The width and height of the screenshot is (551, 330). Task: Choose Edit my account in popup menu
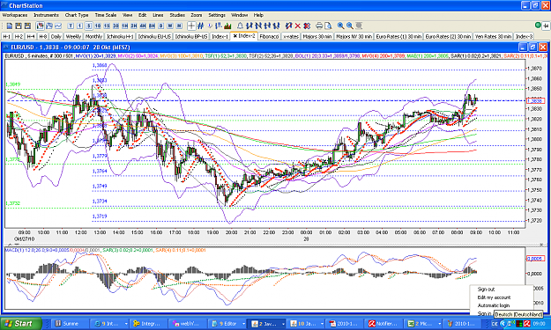coord(494,297)
